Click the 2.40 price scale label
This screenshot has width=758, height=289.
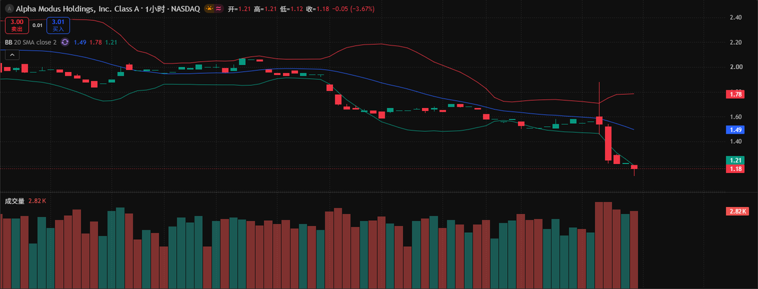[735, 18]
